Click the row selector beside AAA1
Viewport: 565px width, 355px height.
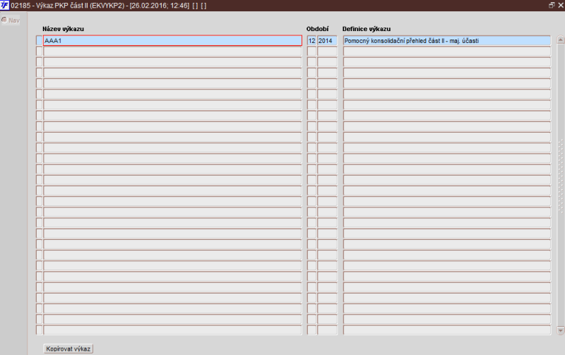(x=39, y=41)
